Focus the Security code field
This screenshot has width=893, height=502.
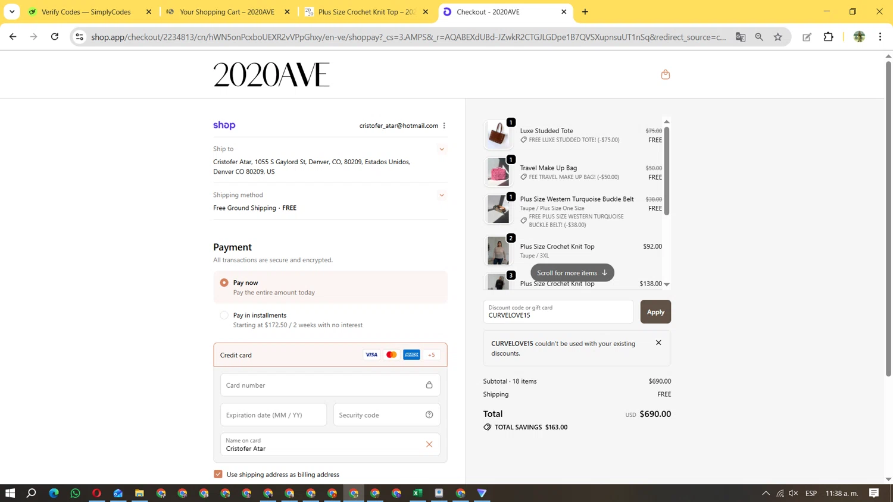pos(386,415)
